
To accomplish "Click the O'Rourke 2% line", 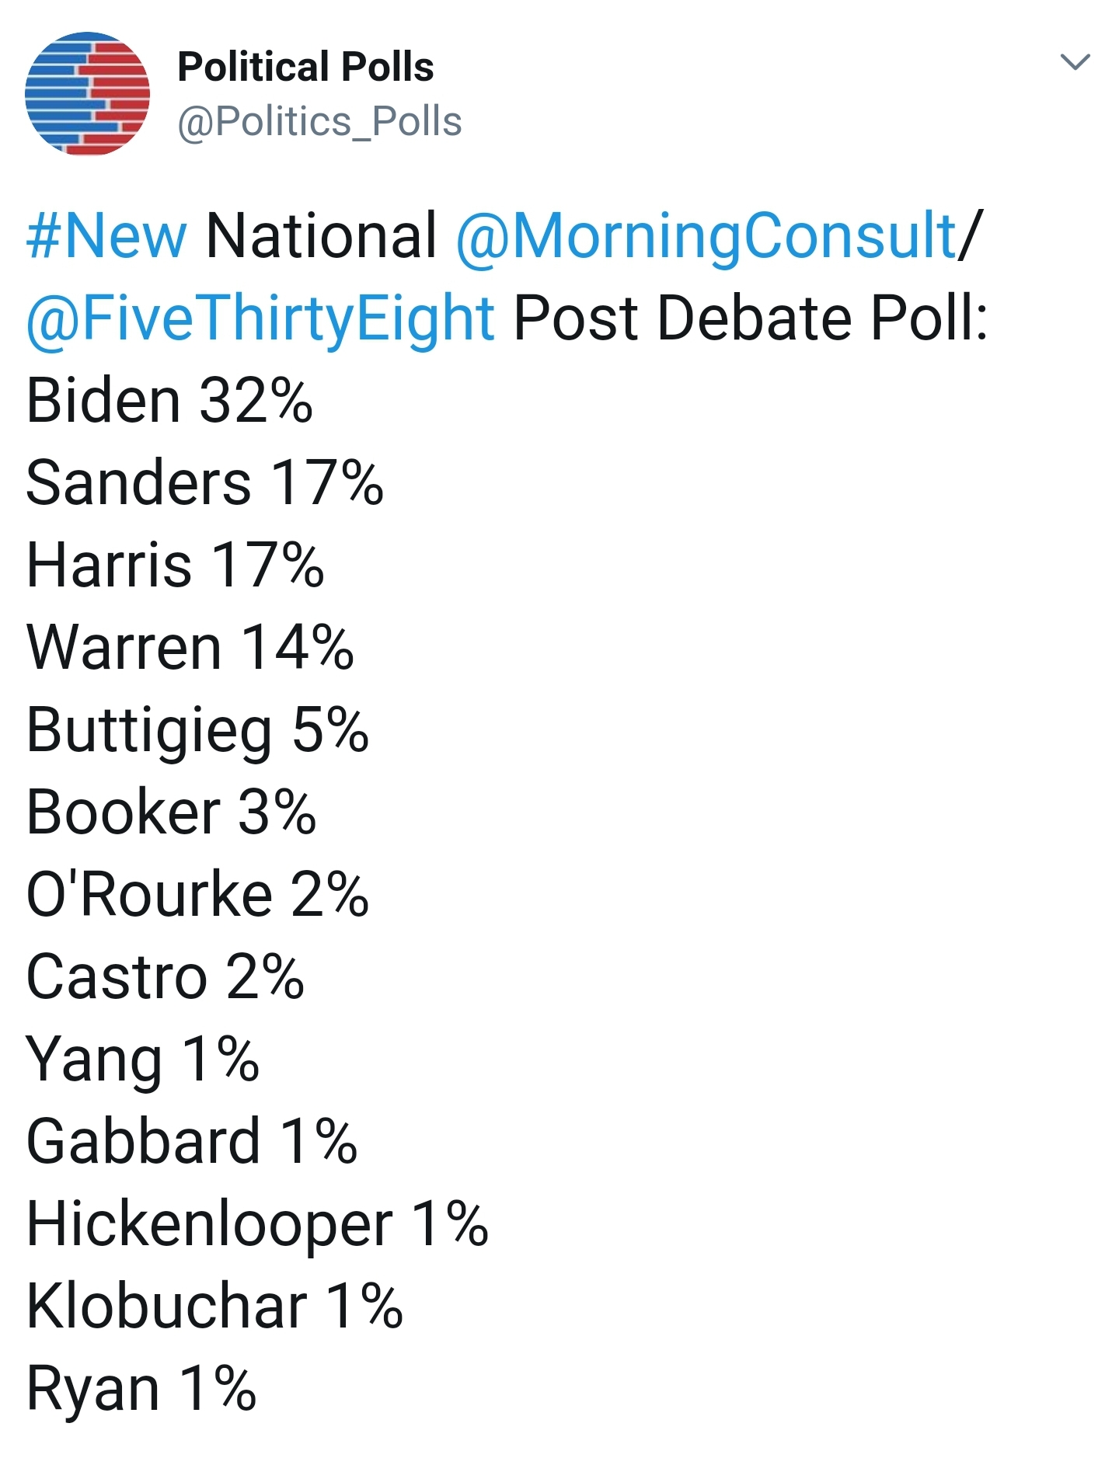I will pos(197,895).
